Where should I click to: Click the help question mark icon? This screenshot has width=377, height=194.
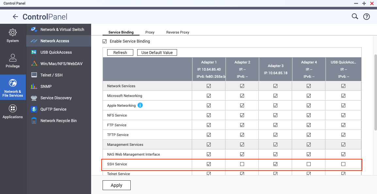(x=367, y=17)
